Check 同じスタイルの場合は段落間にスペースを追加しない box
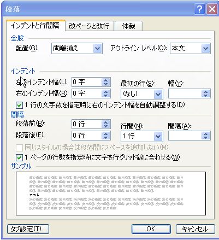The width and height of the screenshot is (219, 240). [19, 148]
